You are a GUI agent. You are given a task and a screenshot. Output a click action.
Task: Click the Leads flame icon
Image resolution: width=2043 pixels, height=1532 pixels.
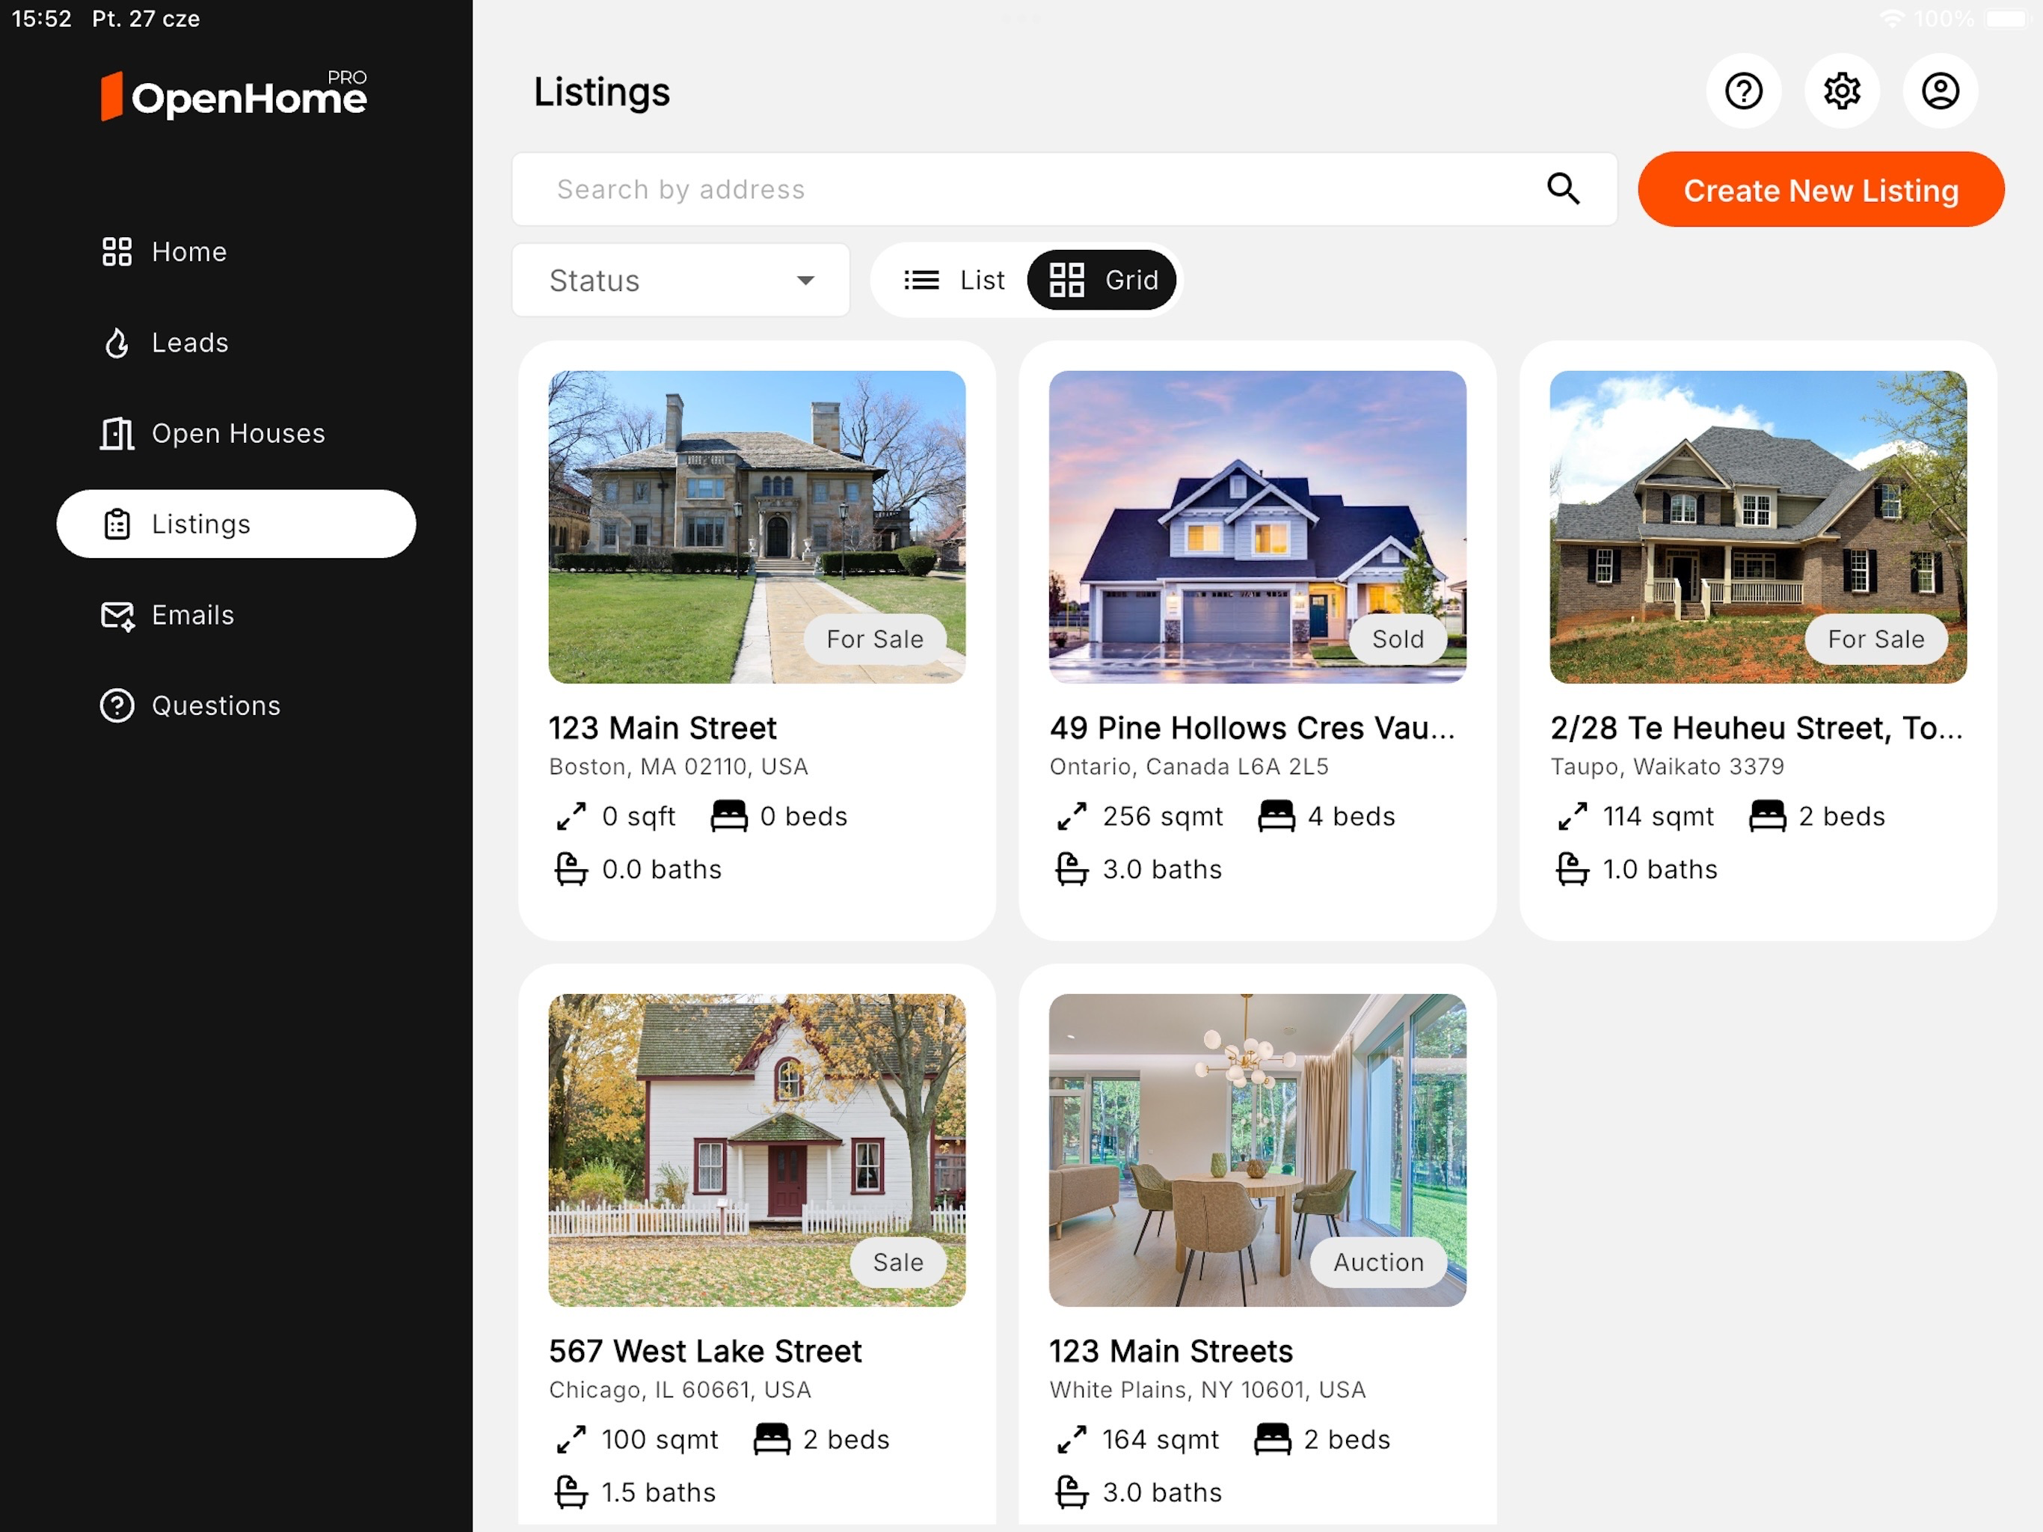pos(117,343)
